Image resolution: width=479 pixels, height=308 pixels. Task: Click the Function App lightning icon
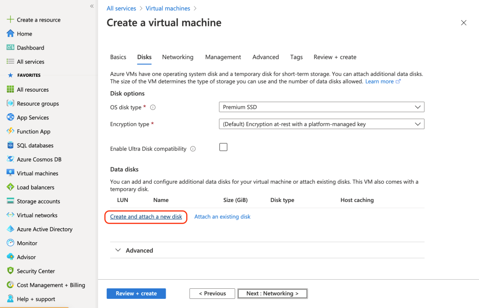pyautogui.click(x=10, y=131)
